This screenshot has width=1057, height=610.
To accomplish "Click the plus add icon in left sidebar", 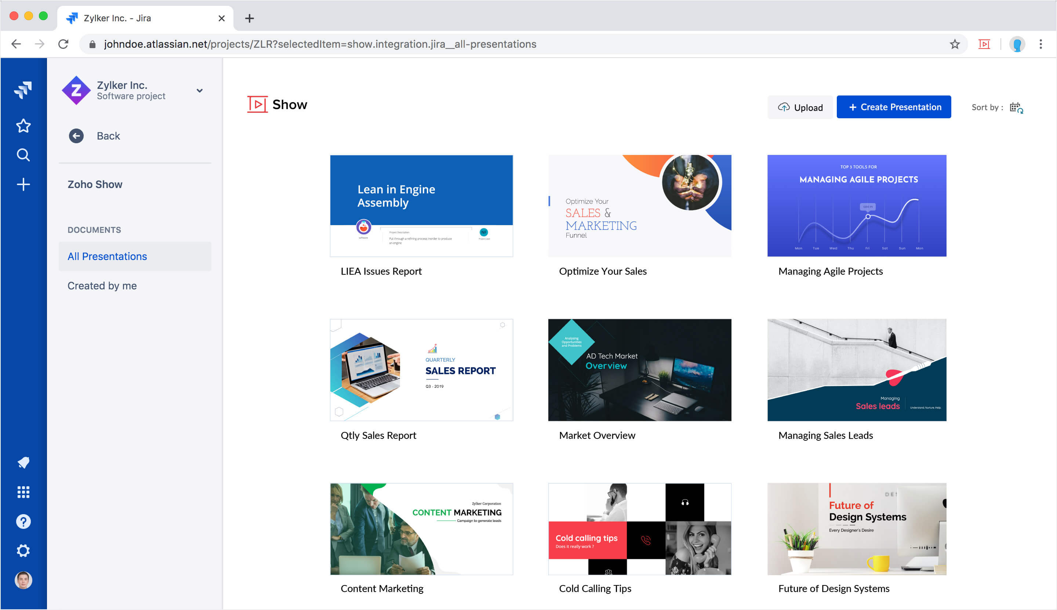I will pyautogui.click(x=24, y=184).
